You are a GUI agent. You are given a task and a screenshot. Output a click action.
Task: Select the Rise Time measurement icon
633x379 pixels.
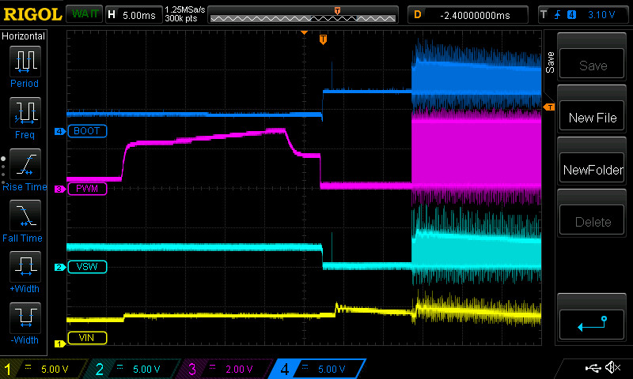click(x=25, y=164)
